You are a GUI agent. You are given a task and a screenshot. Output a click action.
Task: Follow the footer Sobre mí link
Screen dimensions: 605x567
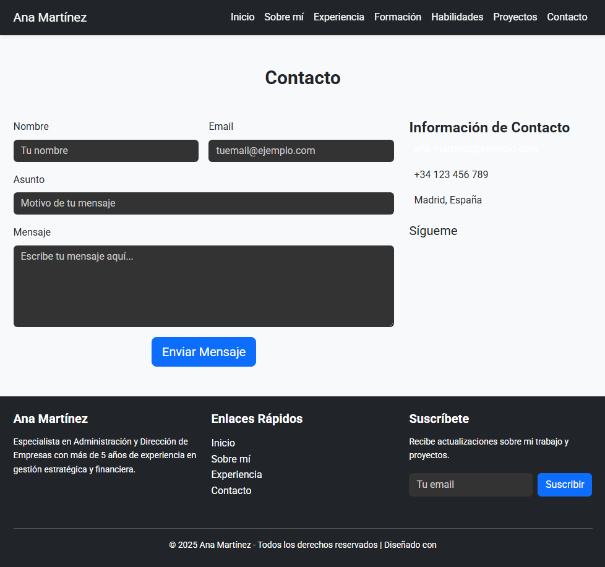[231, 459]
